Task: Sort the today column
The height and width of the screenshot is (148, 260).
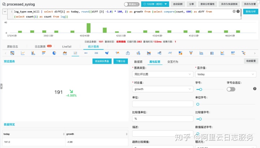Action: (x=64, y=134)
